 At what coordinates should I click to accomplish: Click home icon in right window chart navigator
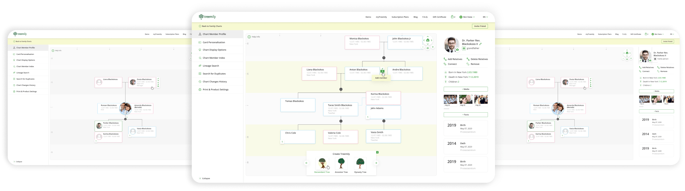click(x=627, y=53)
